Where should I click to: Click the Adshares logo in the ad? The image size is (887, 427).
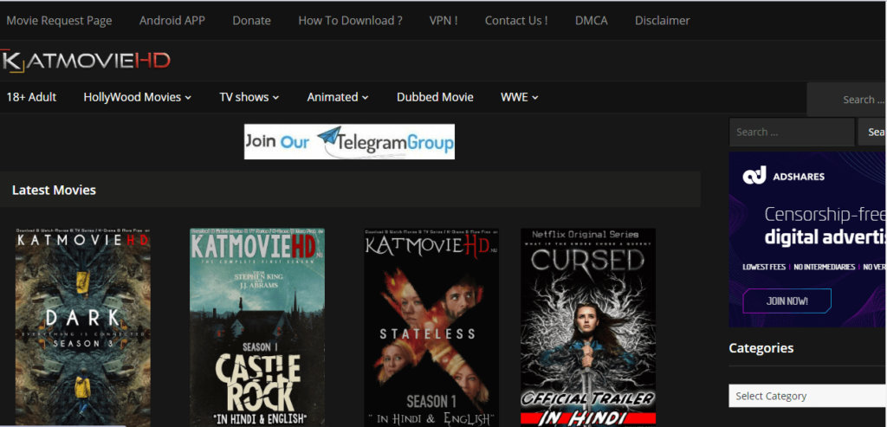click(x=783, y=176)
